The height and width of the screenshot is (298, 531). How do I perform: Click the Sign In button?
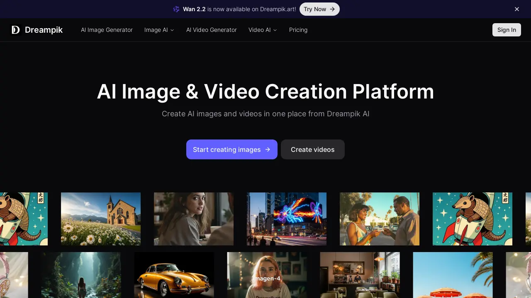tap(507, 30)
